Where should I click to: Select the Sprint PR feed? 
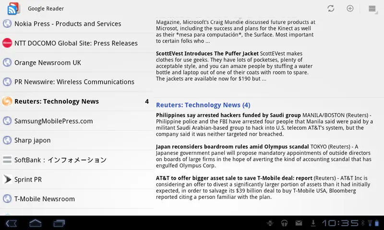click(x=77, y=179)
